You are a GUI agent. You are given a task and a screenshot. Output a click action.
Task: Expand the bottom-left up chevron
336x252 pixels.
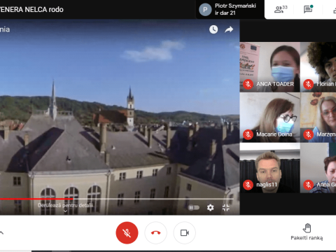pos(1,232)
